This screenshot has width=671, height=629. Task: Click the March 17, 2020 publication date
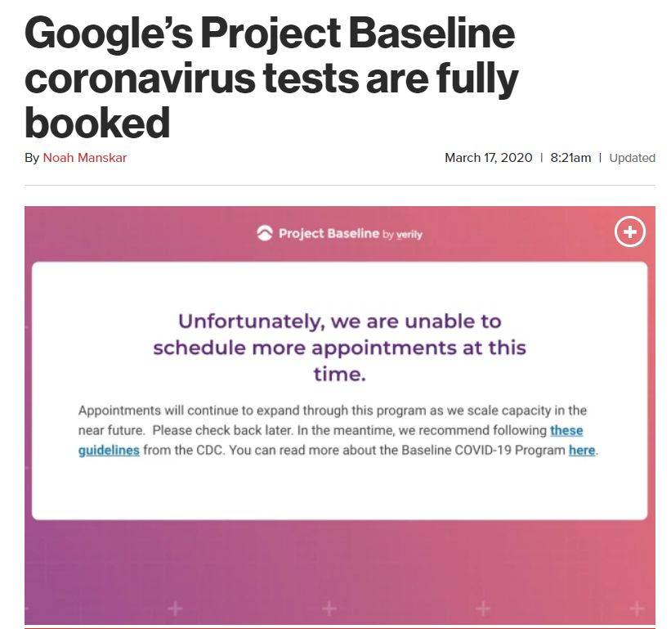pos(488,158)
